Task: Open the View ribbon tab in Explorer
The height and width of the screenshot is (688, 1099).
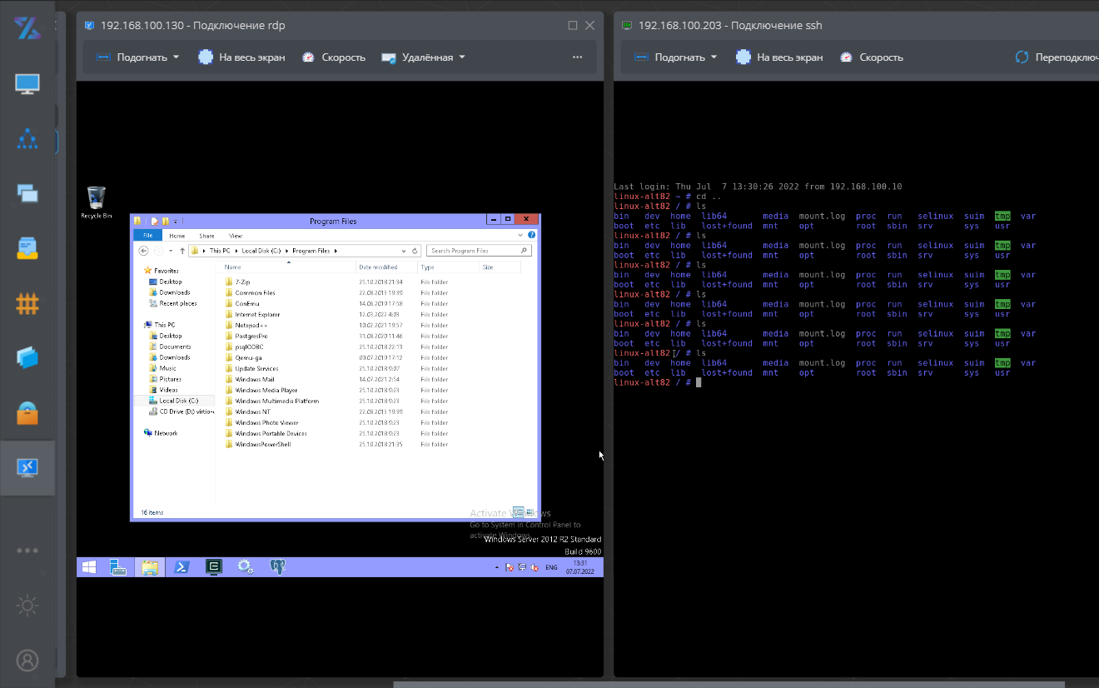Action: pyautogui.click(x=236, y=236)
